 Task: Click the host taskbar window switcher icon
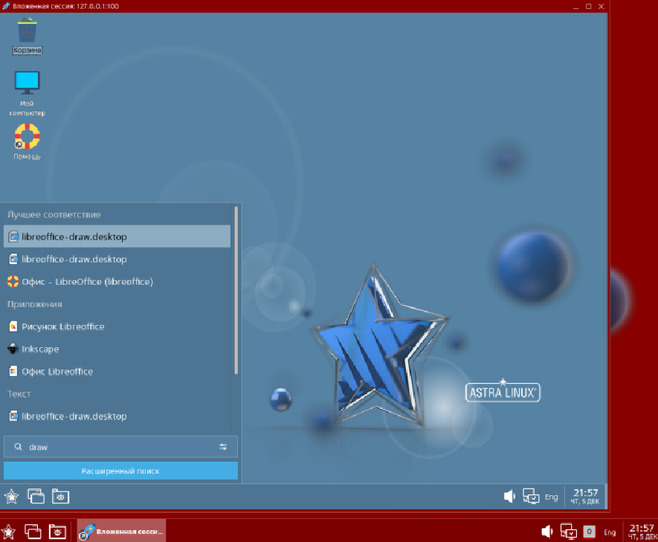pos(33,532)
